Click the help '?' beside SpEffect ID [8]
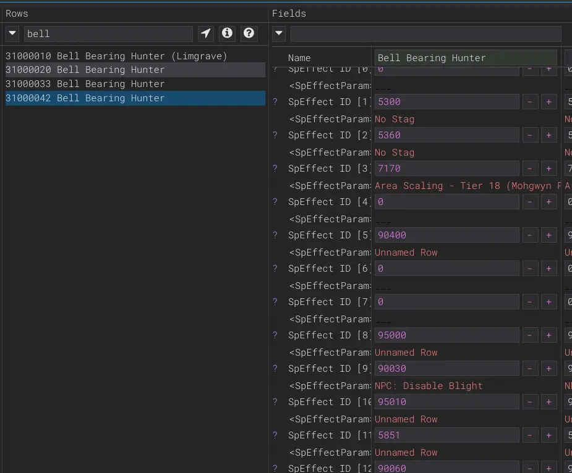 pos(275,335)
